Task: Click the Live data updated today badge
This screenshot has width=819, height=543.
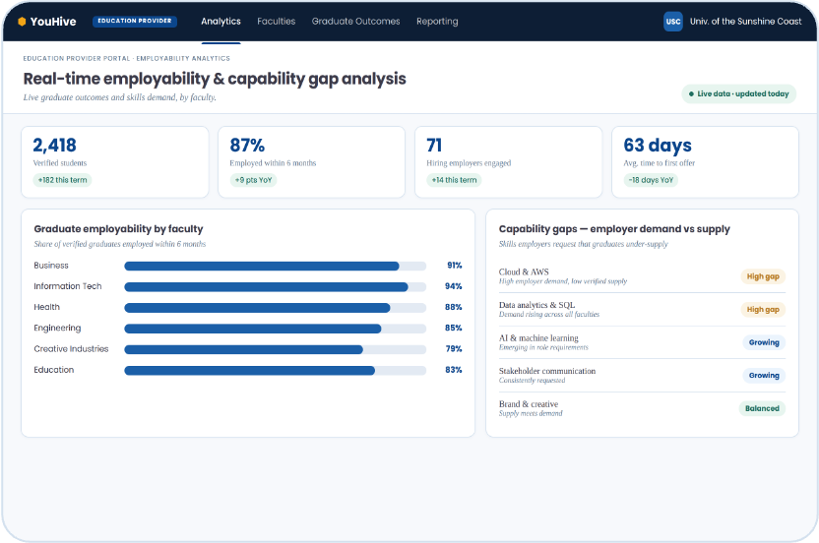Action: [738, 94]
